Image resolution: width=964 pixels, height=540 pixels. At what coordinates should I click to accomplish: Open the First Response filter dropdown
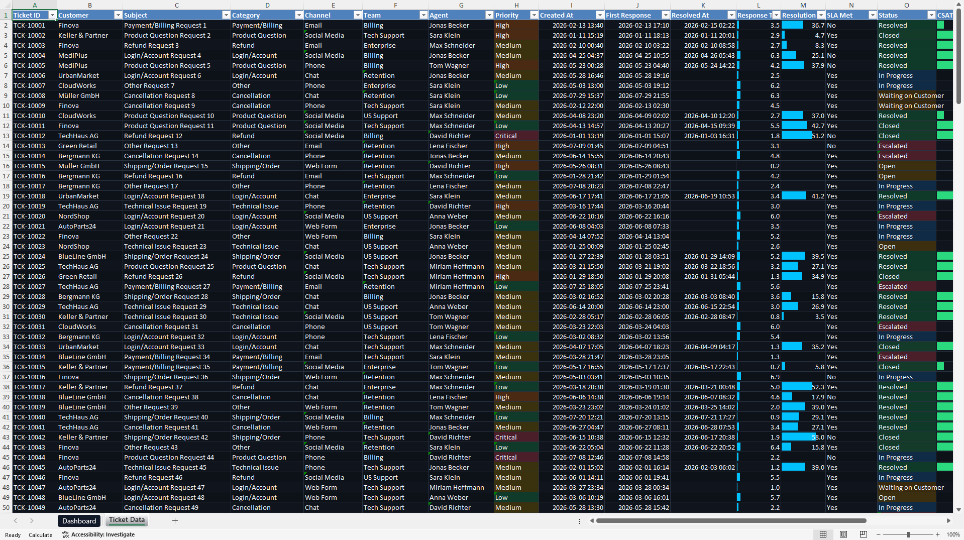[666, 15]
